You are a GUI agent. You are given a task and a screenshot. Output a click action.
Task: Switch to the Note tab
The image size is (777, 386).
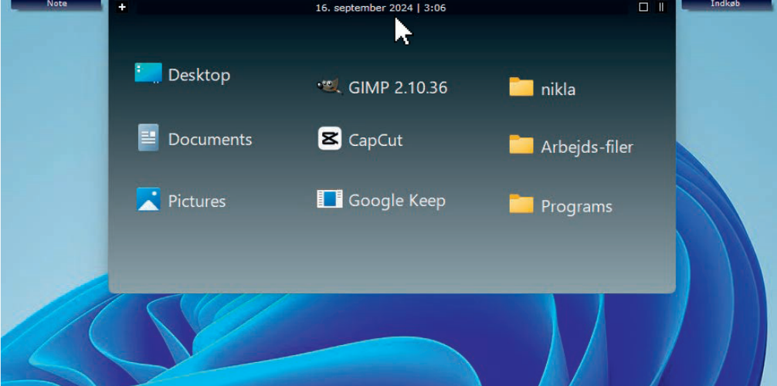pos(56,4)
